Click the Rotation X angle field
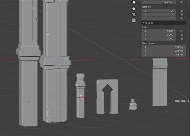The image size is (190, 136). (159, 11)
